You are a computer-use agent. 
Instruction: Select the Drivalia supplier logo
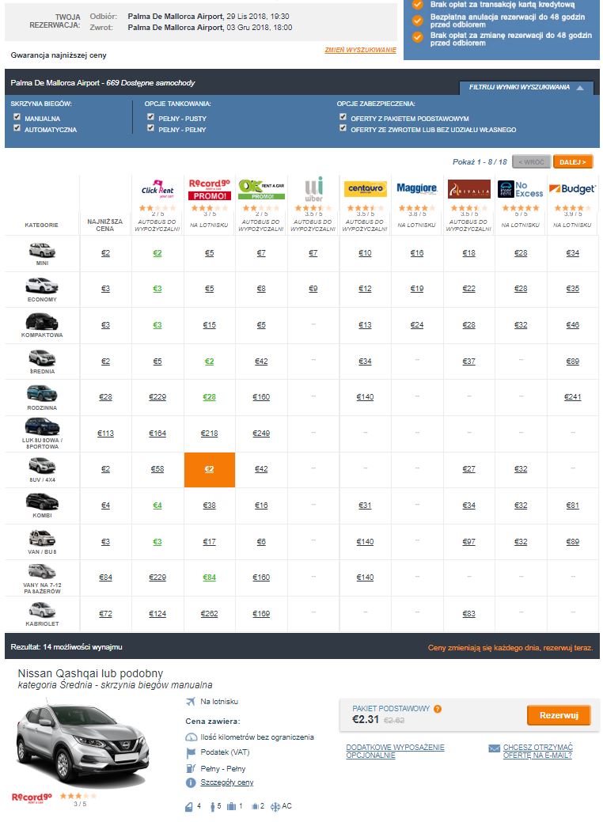click(x=468, y=189)
